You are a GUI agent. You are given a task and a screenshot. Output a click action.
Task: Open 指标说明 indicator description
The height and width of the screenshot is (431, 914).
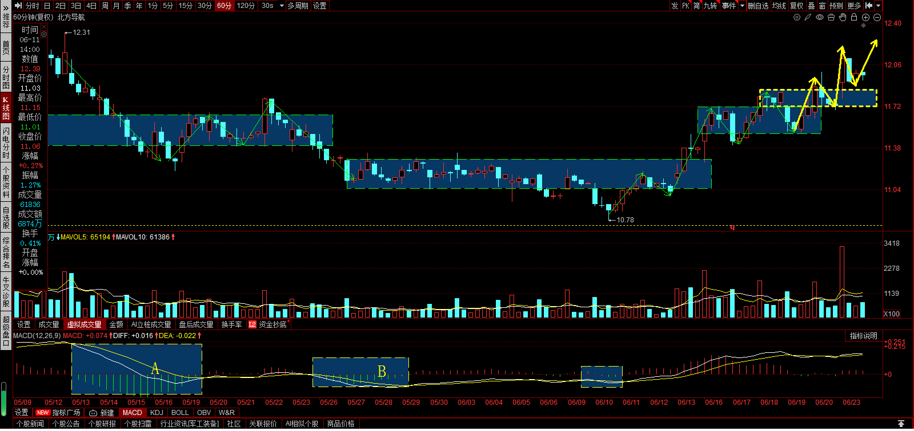(x=863, y=336)
